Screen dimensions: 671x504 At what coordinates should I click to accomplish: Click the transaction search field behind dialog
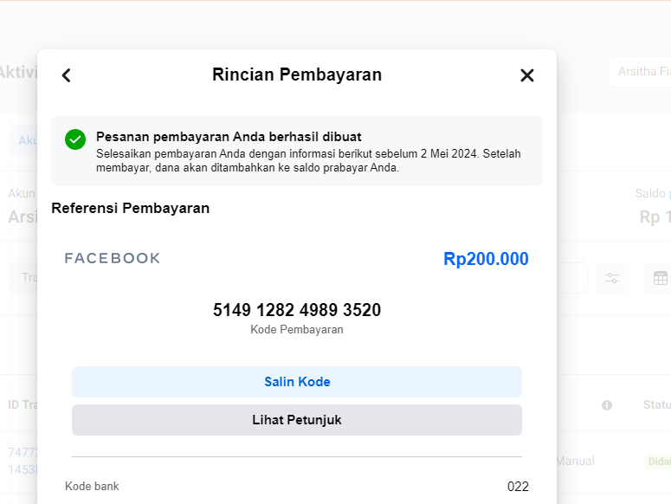[24, 278]
